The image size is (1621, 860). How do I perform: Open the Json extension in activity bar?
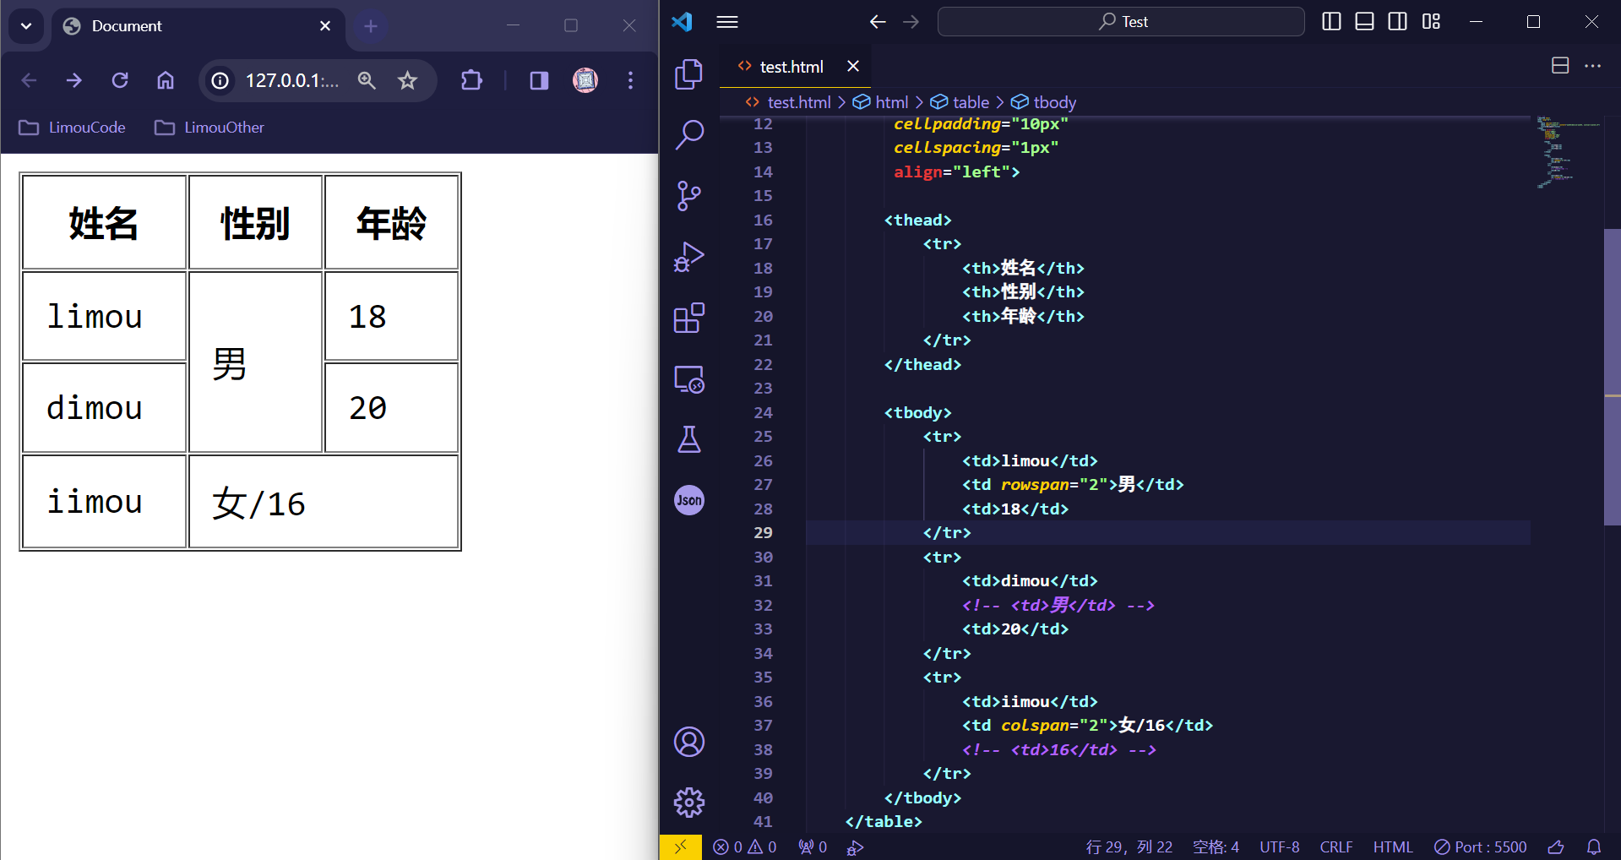click(688, 500)
